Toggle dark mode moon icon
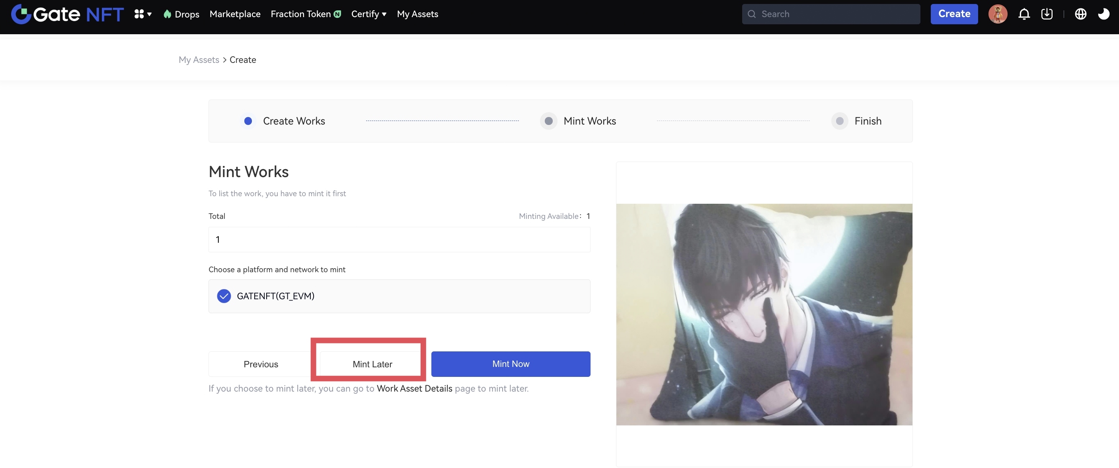The height and width of the screenshot is (468, 1119). 1103,14
